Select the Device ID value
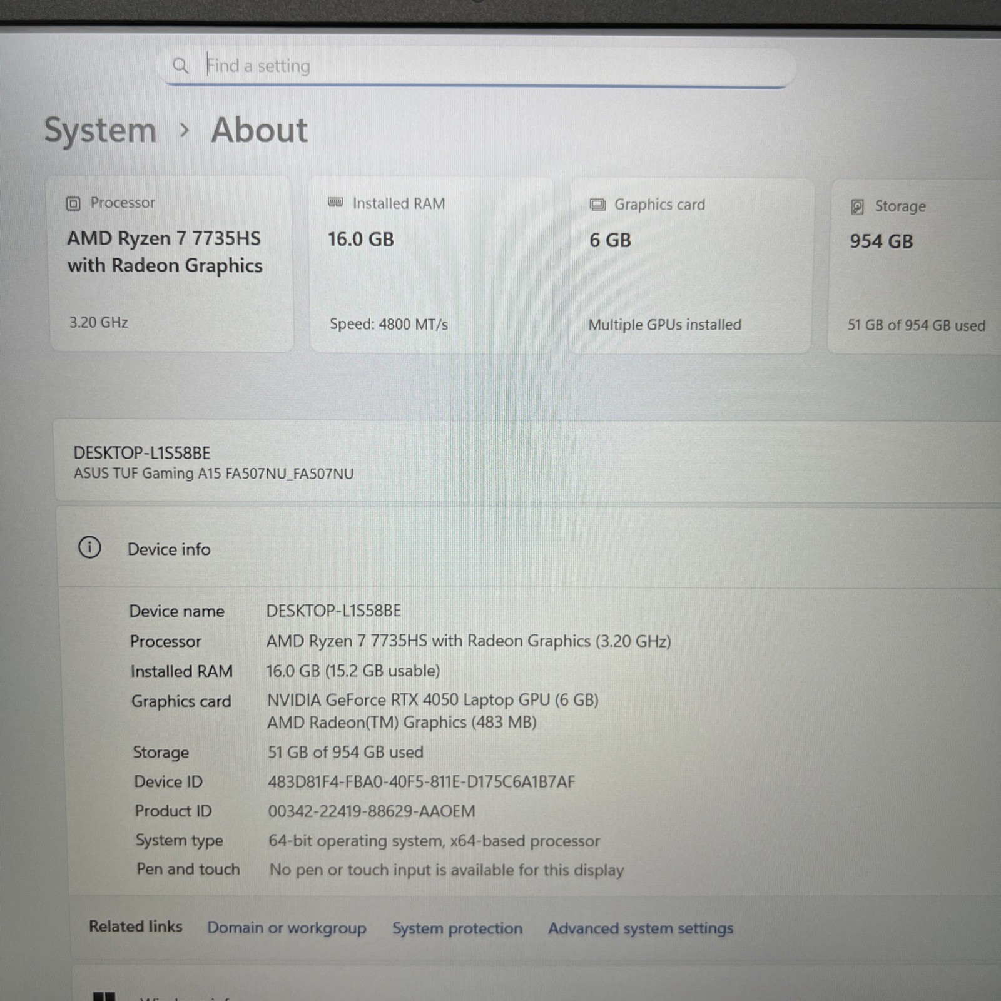 coord(421,781)
